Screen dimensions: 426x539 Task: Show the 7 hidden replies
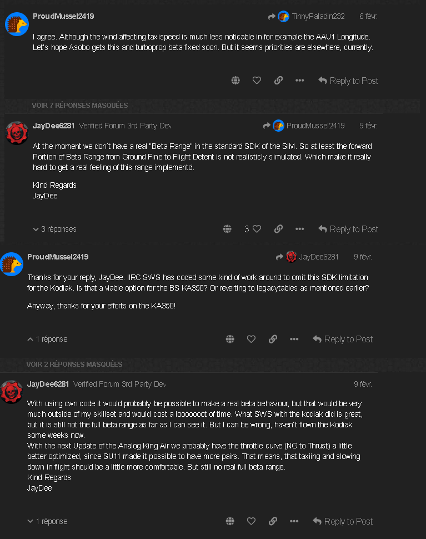[80, 105]
